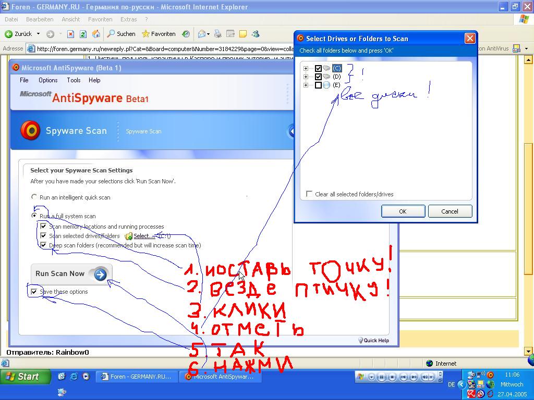Viewport: 534px width, 400px height.
Task: Stop page loading with the red X icon
Action: coord(70,34)
